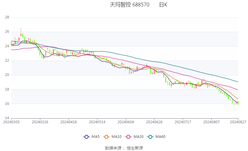Toggle the MA60 legend series
The image size is (248, 151).
point(156,137)
